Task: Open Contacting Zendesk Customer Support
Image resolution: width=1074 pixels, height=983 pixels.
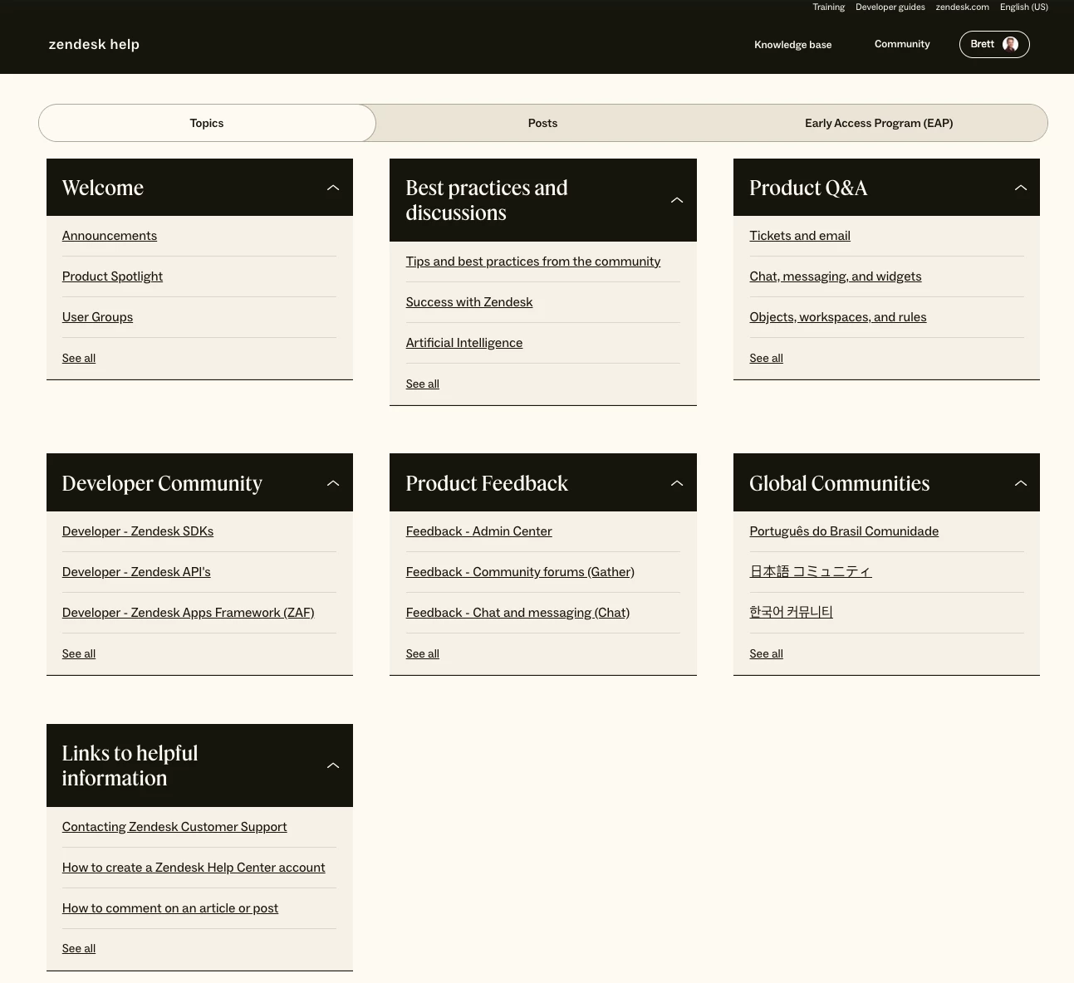Action: click(174, 827)
